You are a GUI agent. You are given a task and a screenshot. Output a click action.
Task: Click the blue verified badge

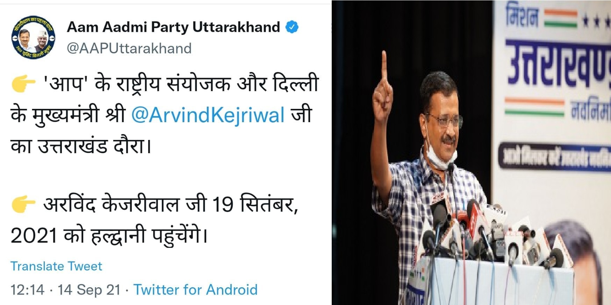click(292, 27)
